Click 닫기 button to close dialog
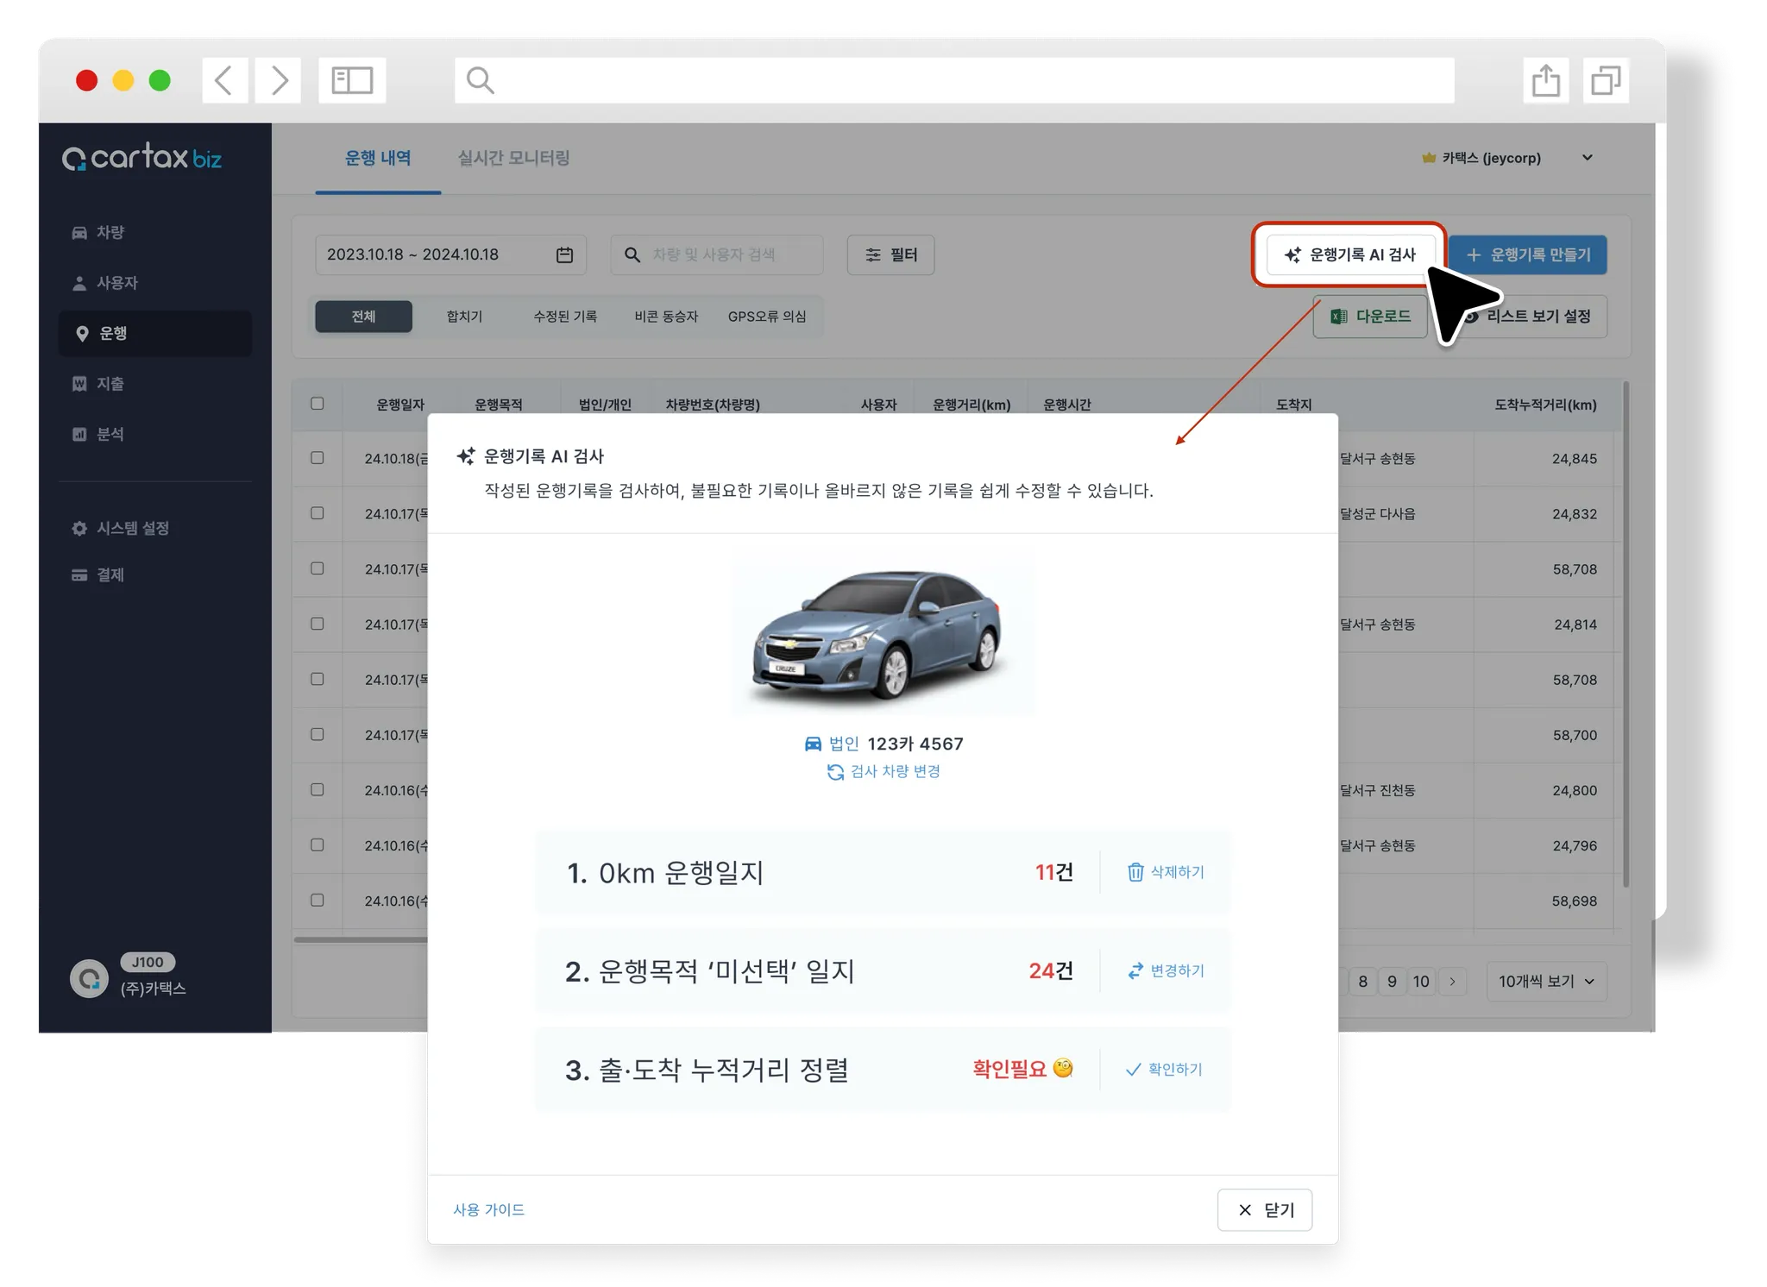 1264,1209
